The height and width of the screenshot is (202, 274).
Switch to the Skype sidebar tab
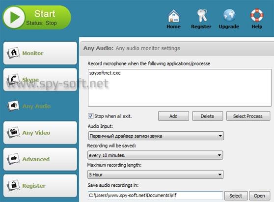pyautogui.click(x=40, y=80)
